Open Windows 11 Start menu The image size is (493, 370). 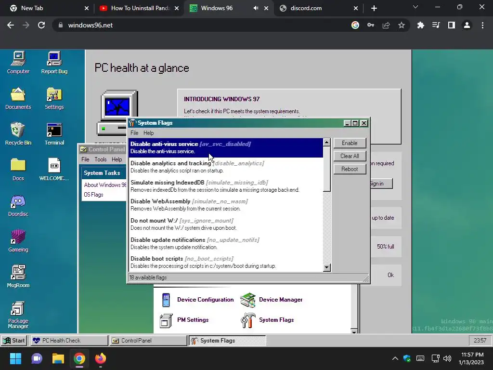[x=15, y=358]
